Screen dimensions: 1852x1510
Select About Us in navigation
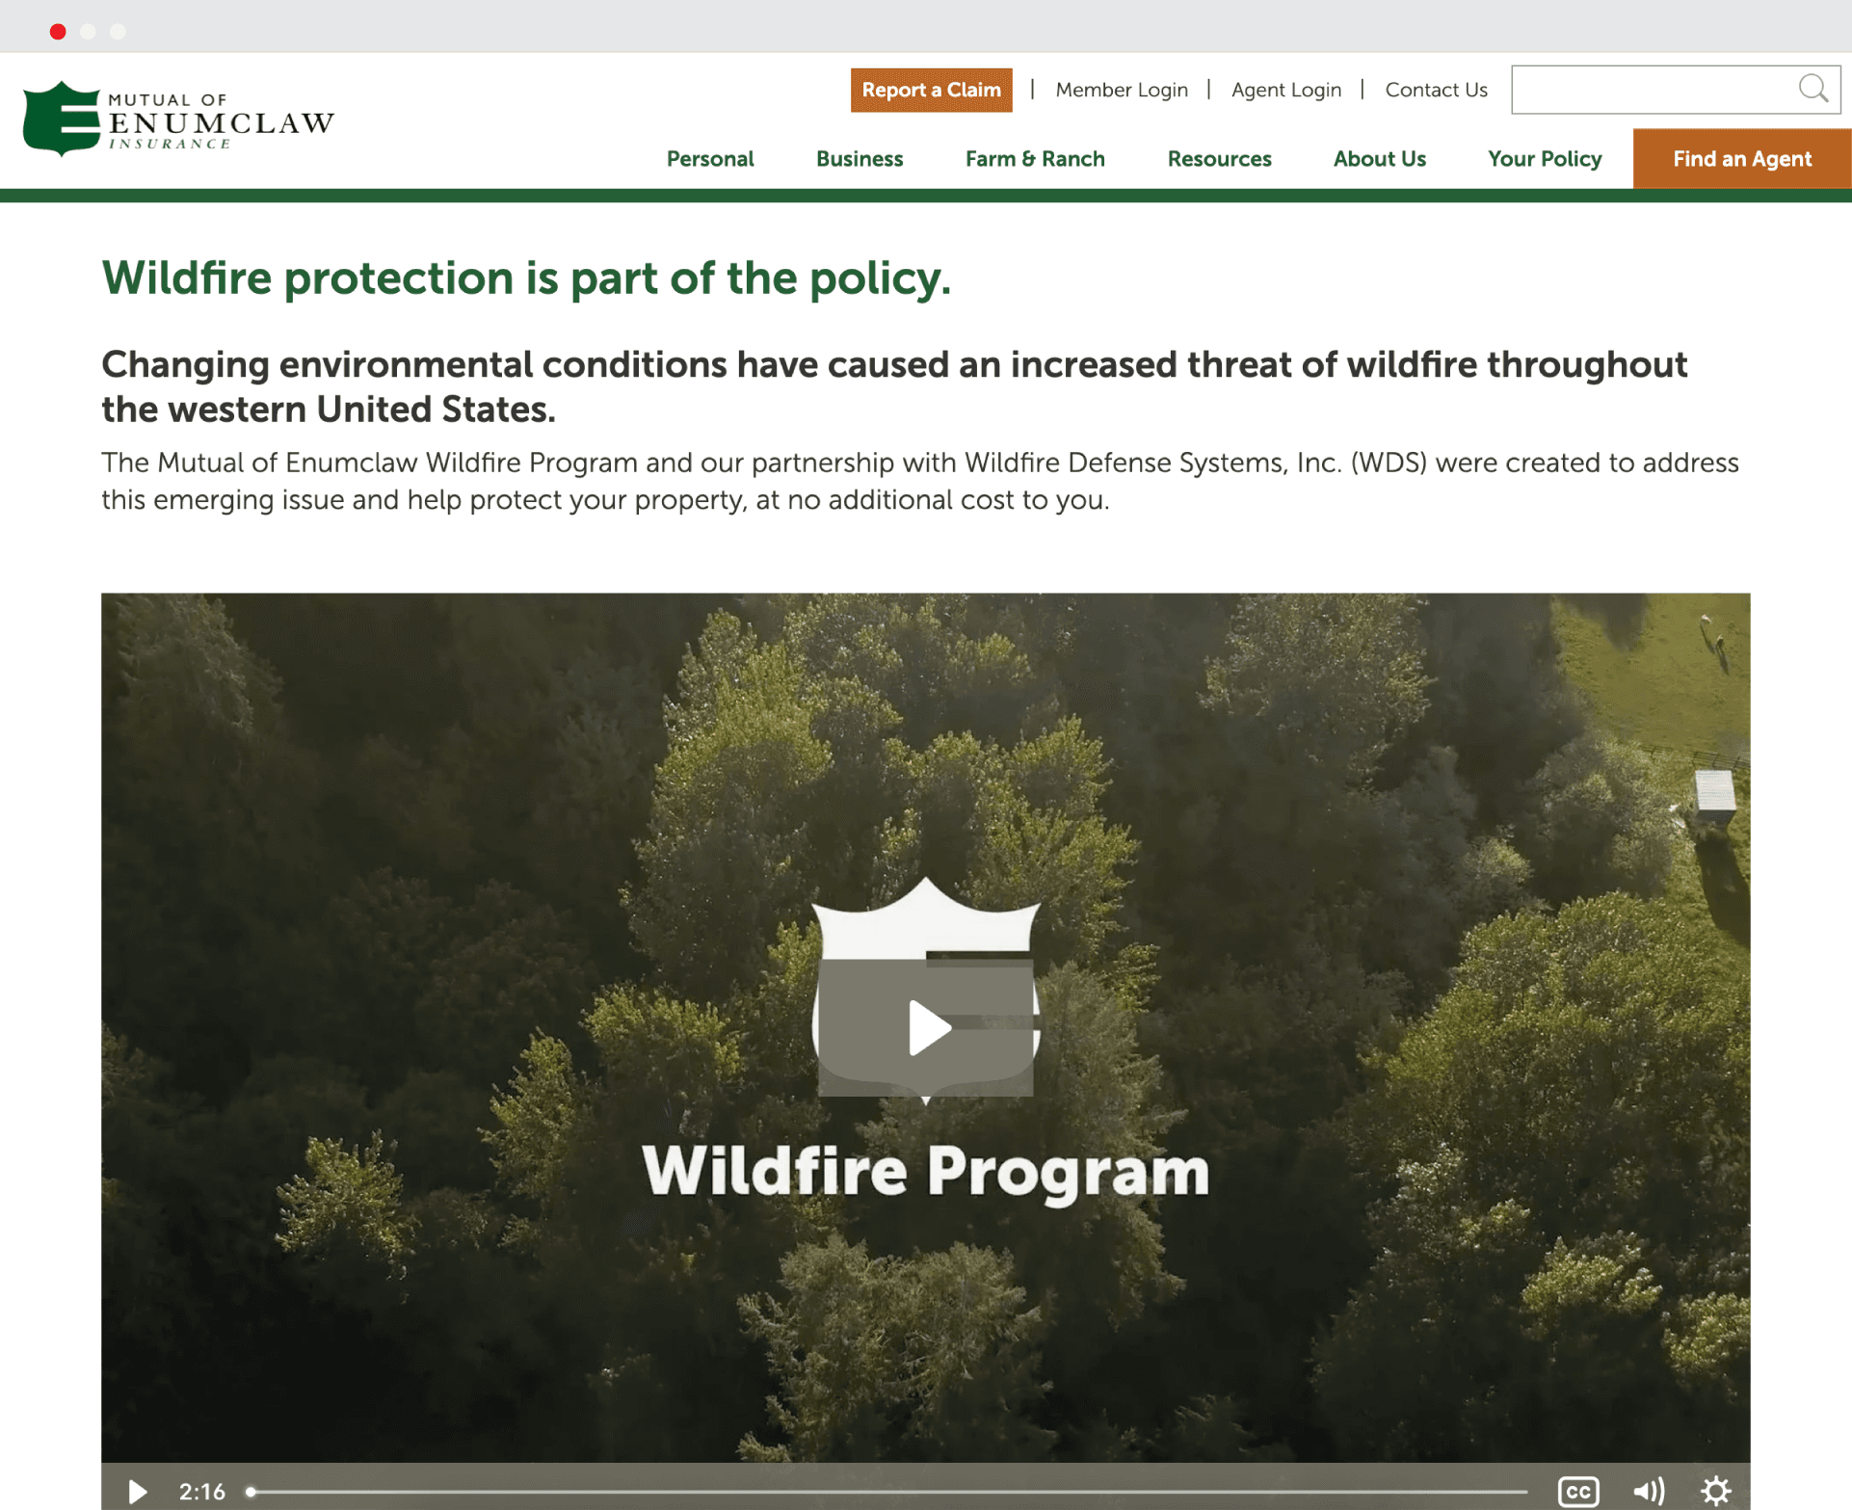(1379, 159)
